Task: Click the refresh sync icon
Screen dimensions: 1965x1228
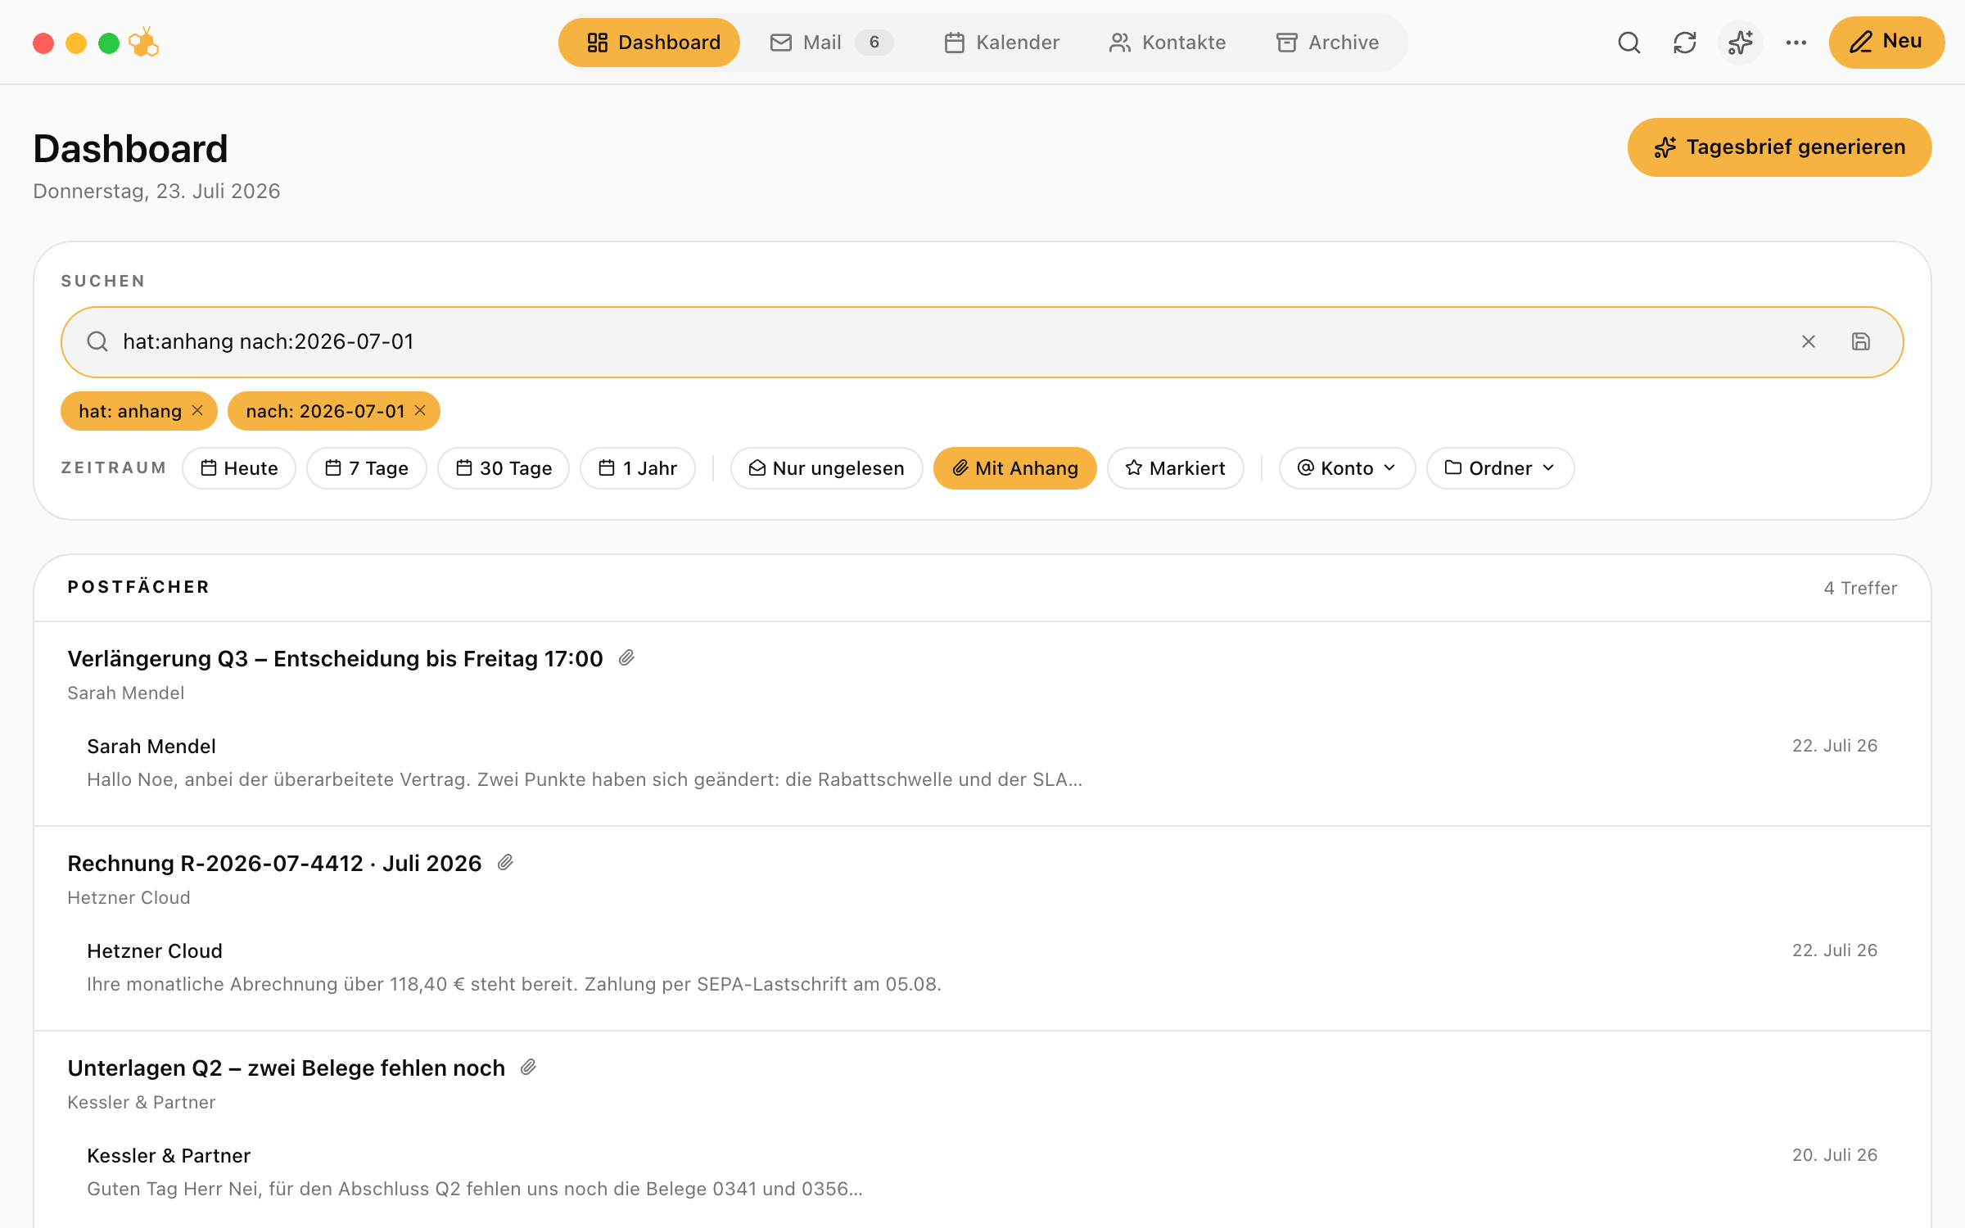Action: click(x=1684, y=43)
